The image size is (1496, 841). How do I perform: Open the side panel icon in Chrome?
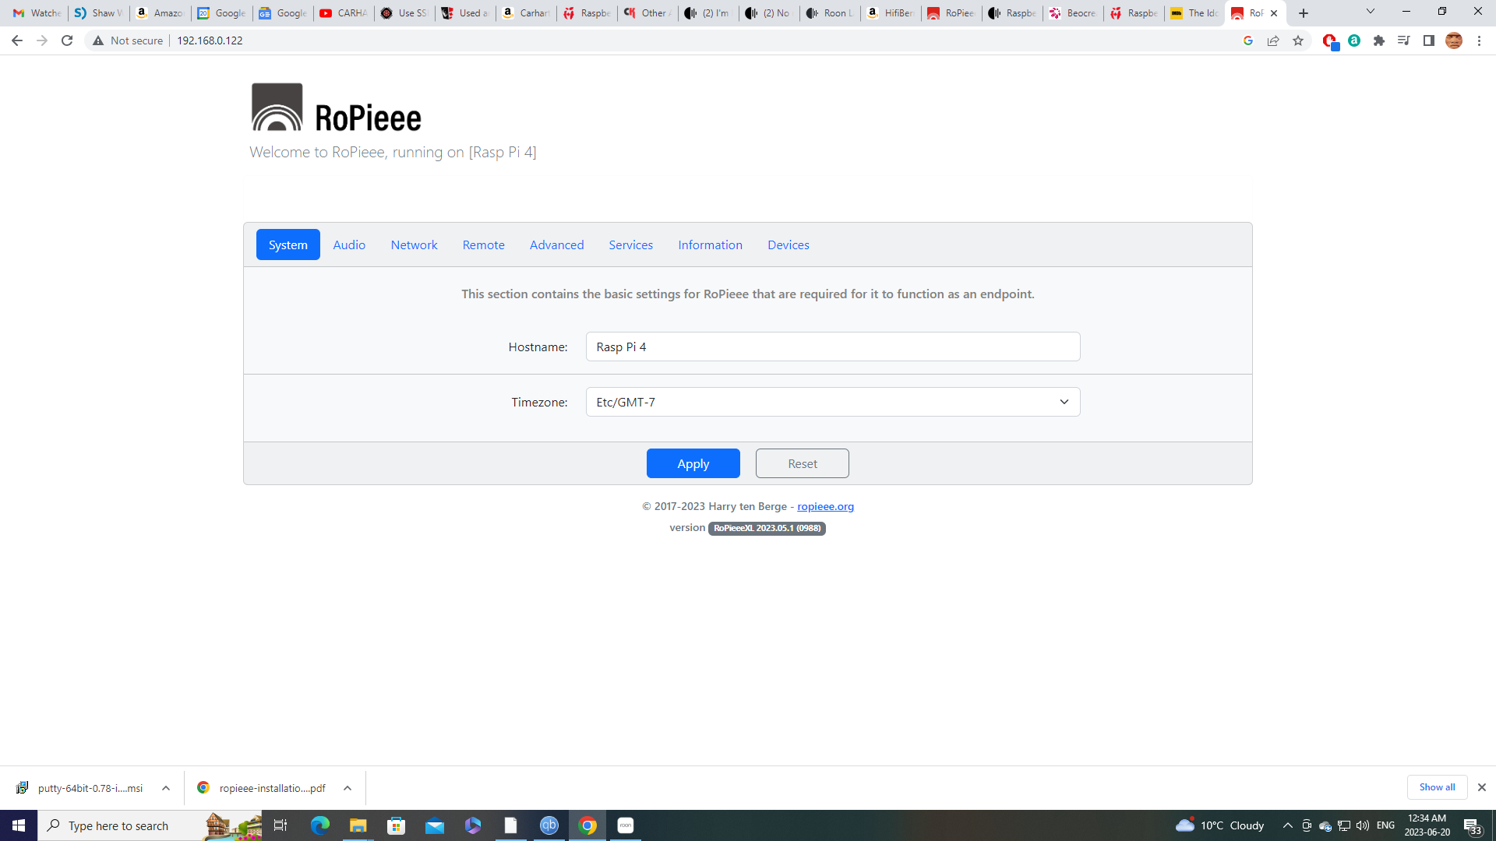[1428, 40]
